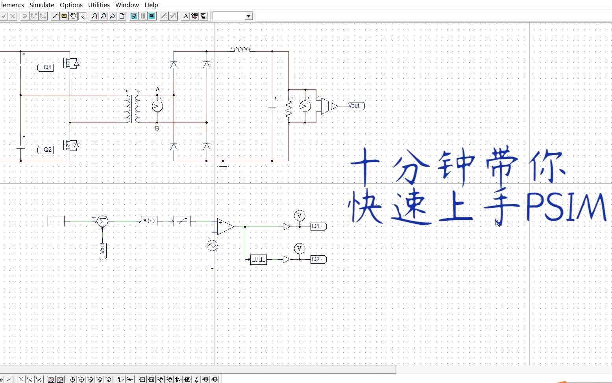Select the Vout feedback label under summer
This screenshot has height=383, width=612.
click(103, 251)
